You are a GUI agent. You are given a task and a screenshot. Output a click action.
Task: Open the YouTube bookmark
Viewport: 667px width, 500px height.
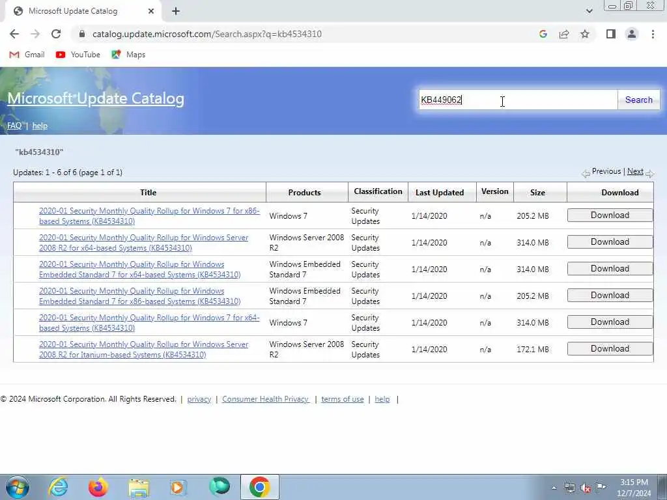click(x=78, y=55)
